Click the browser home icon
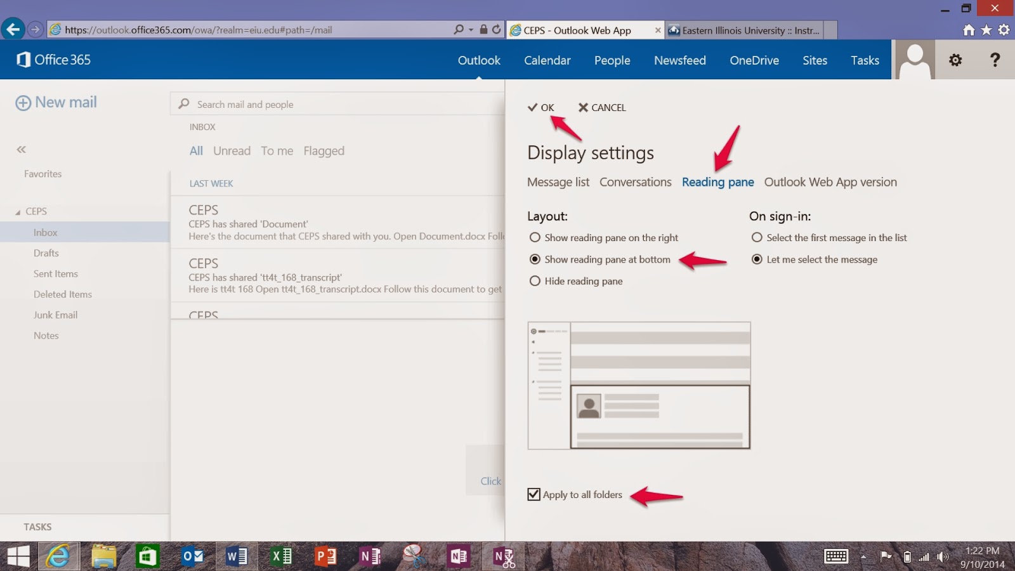Image resolution: width=1015 pixels, height=571 pixels. [x=968, y=30]
